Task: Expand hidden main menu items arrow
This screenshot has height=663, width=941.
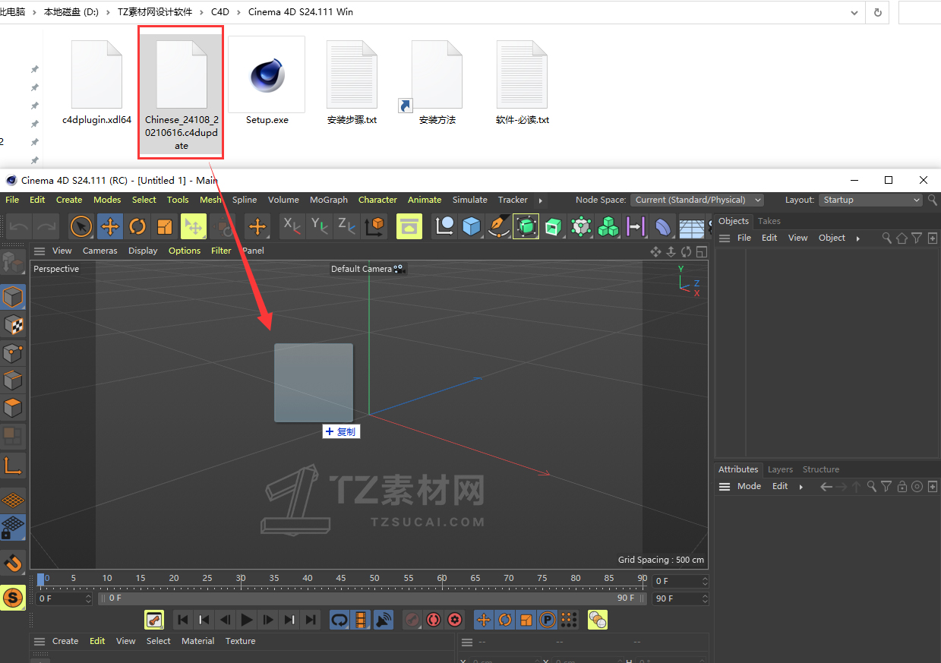Action: coord(541,200)
